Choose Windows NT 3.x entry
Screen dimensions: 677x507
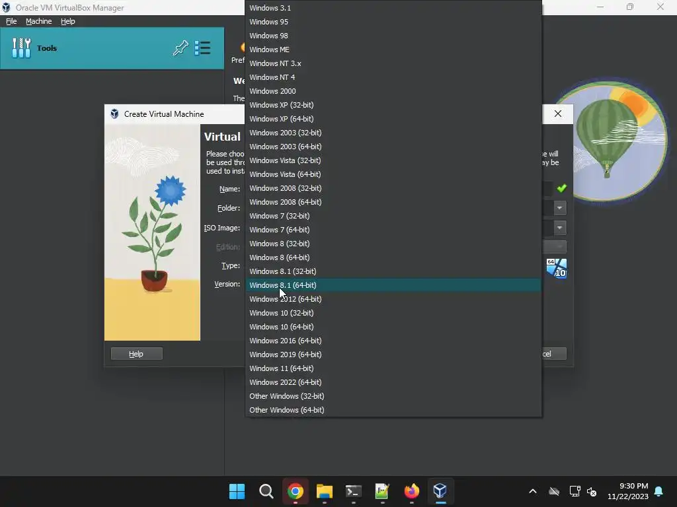tap(393, 63)
